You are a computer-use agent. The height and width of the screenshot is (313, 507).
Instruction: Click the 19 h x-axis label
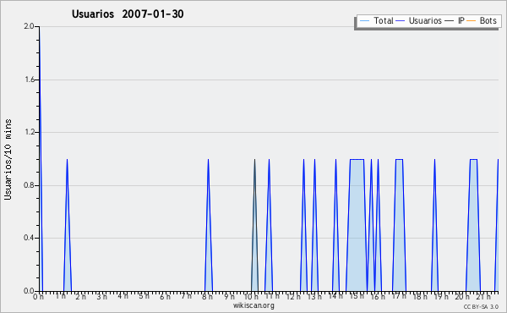(x=441, y=296)
